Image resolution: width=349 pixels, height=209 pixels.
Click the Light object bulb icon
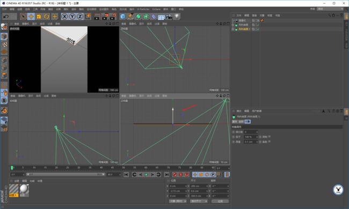177,17
